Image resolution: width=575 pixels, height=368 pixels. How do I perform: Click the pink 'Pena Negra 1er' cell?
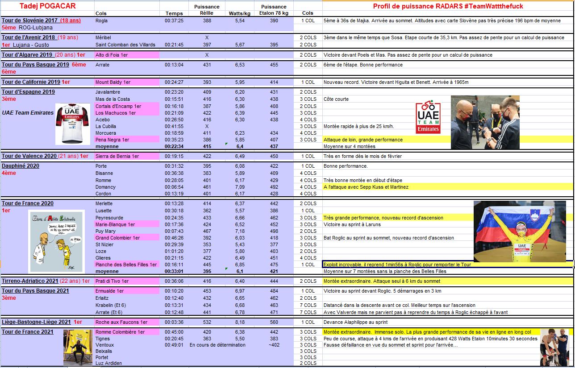(x=127, y=140)
